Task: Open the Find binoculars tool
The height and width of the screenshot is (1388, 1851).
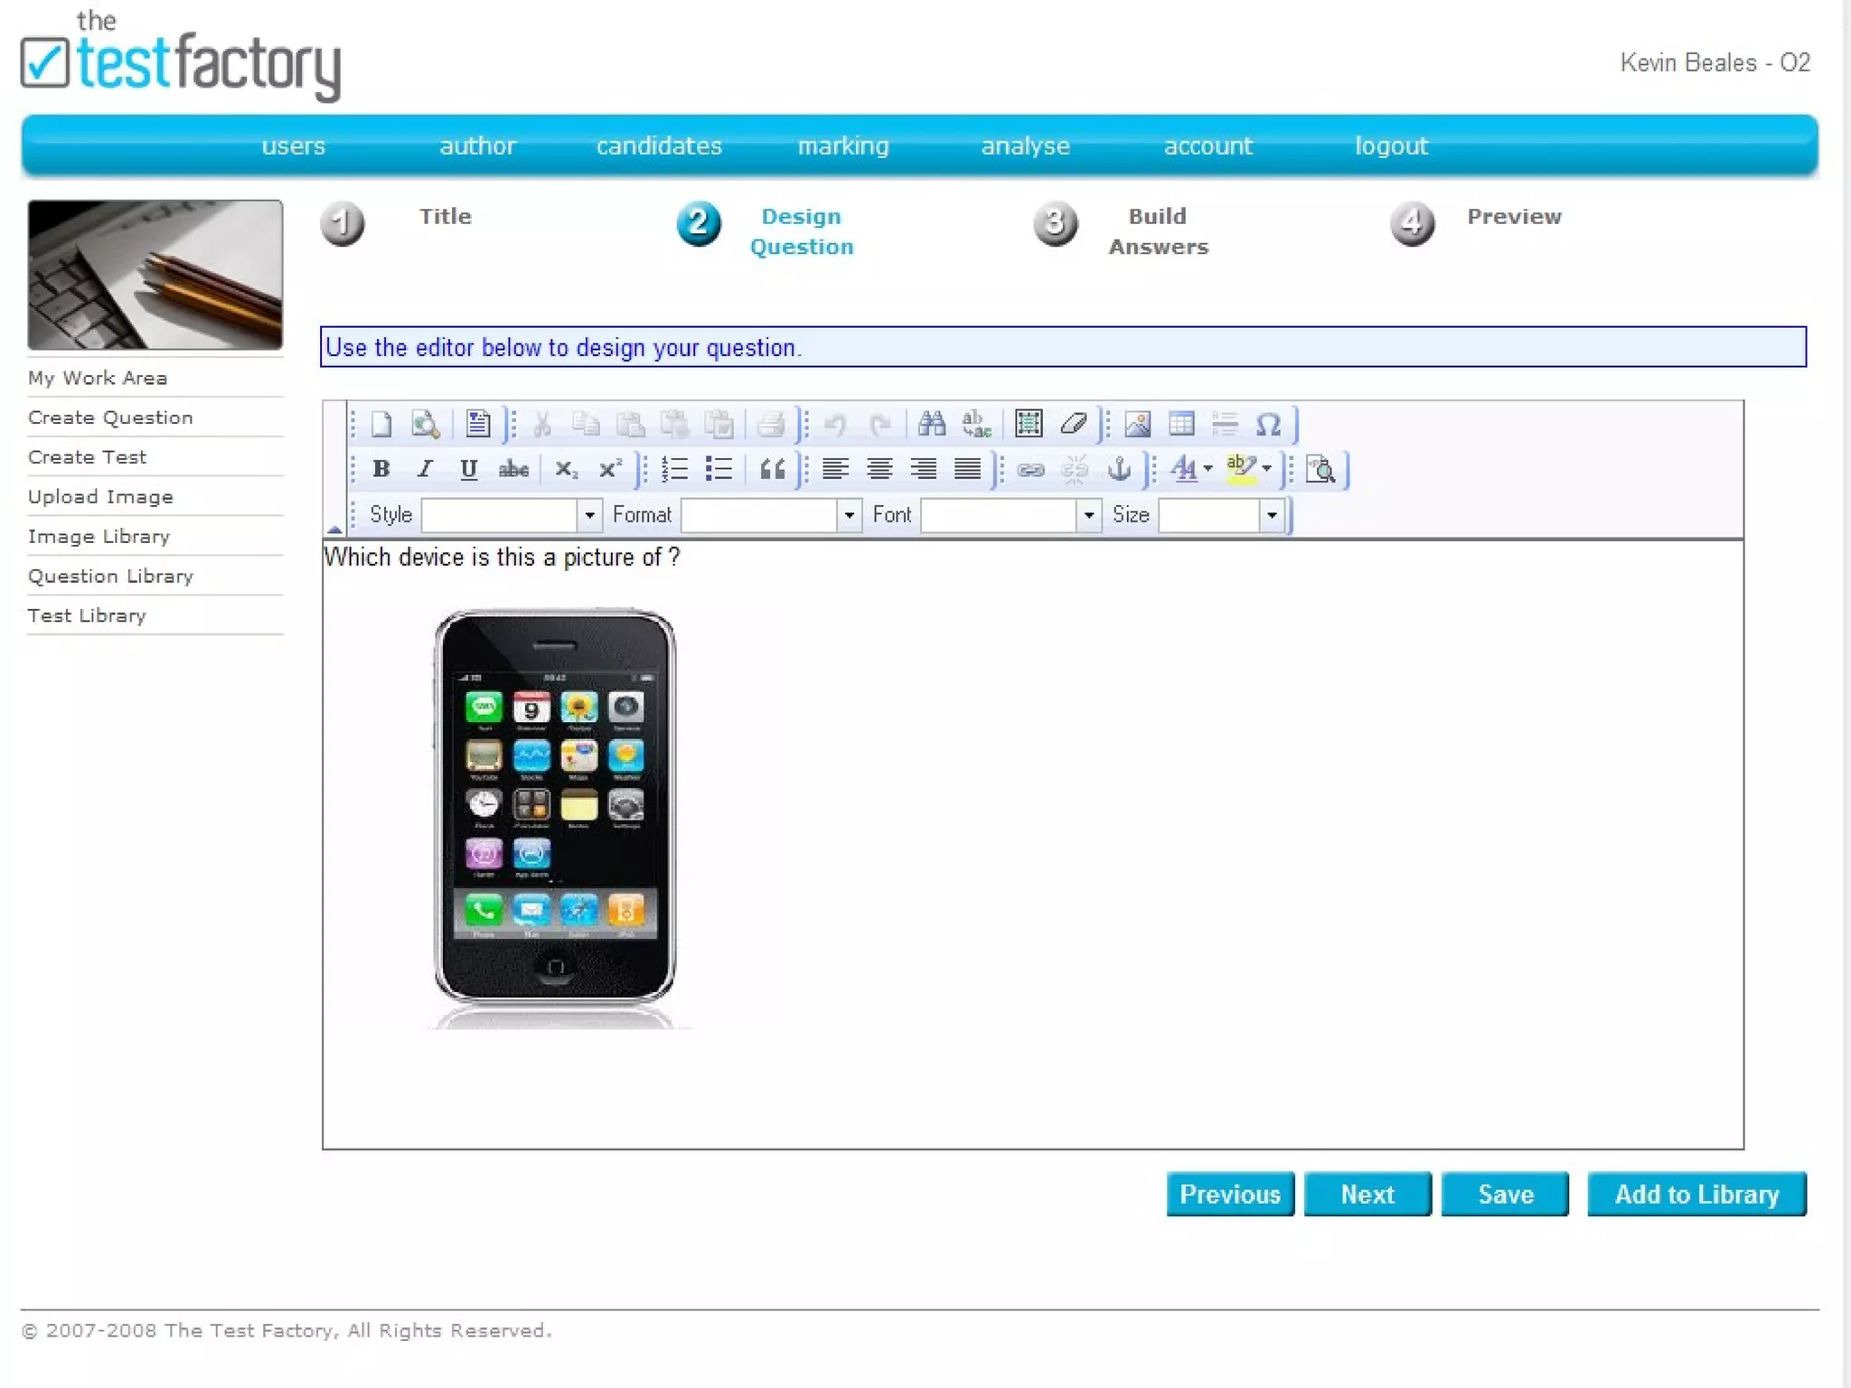Action: [x=931, y=424]
